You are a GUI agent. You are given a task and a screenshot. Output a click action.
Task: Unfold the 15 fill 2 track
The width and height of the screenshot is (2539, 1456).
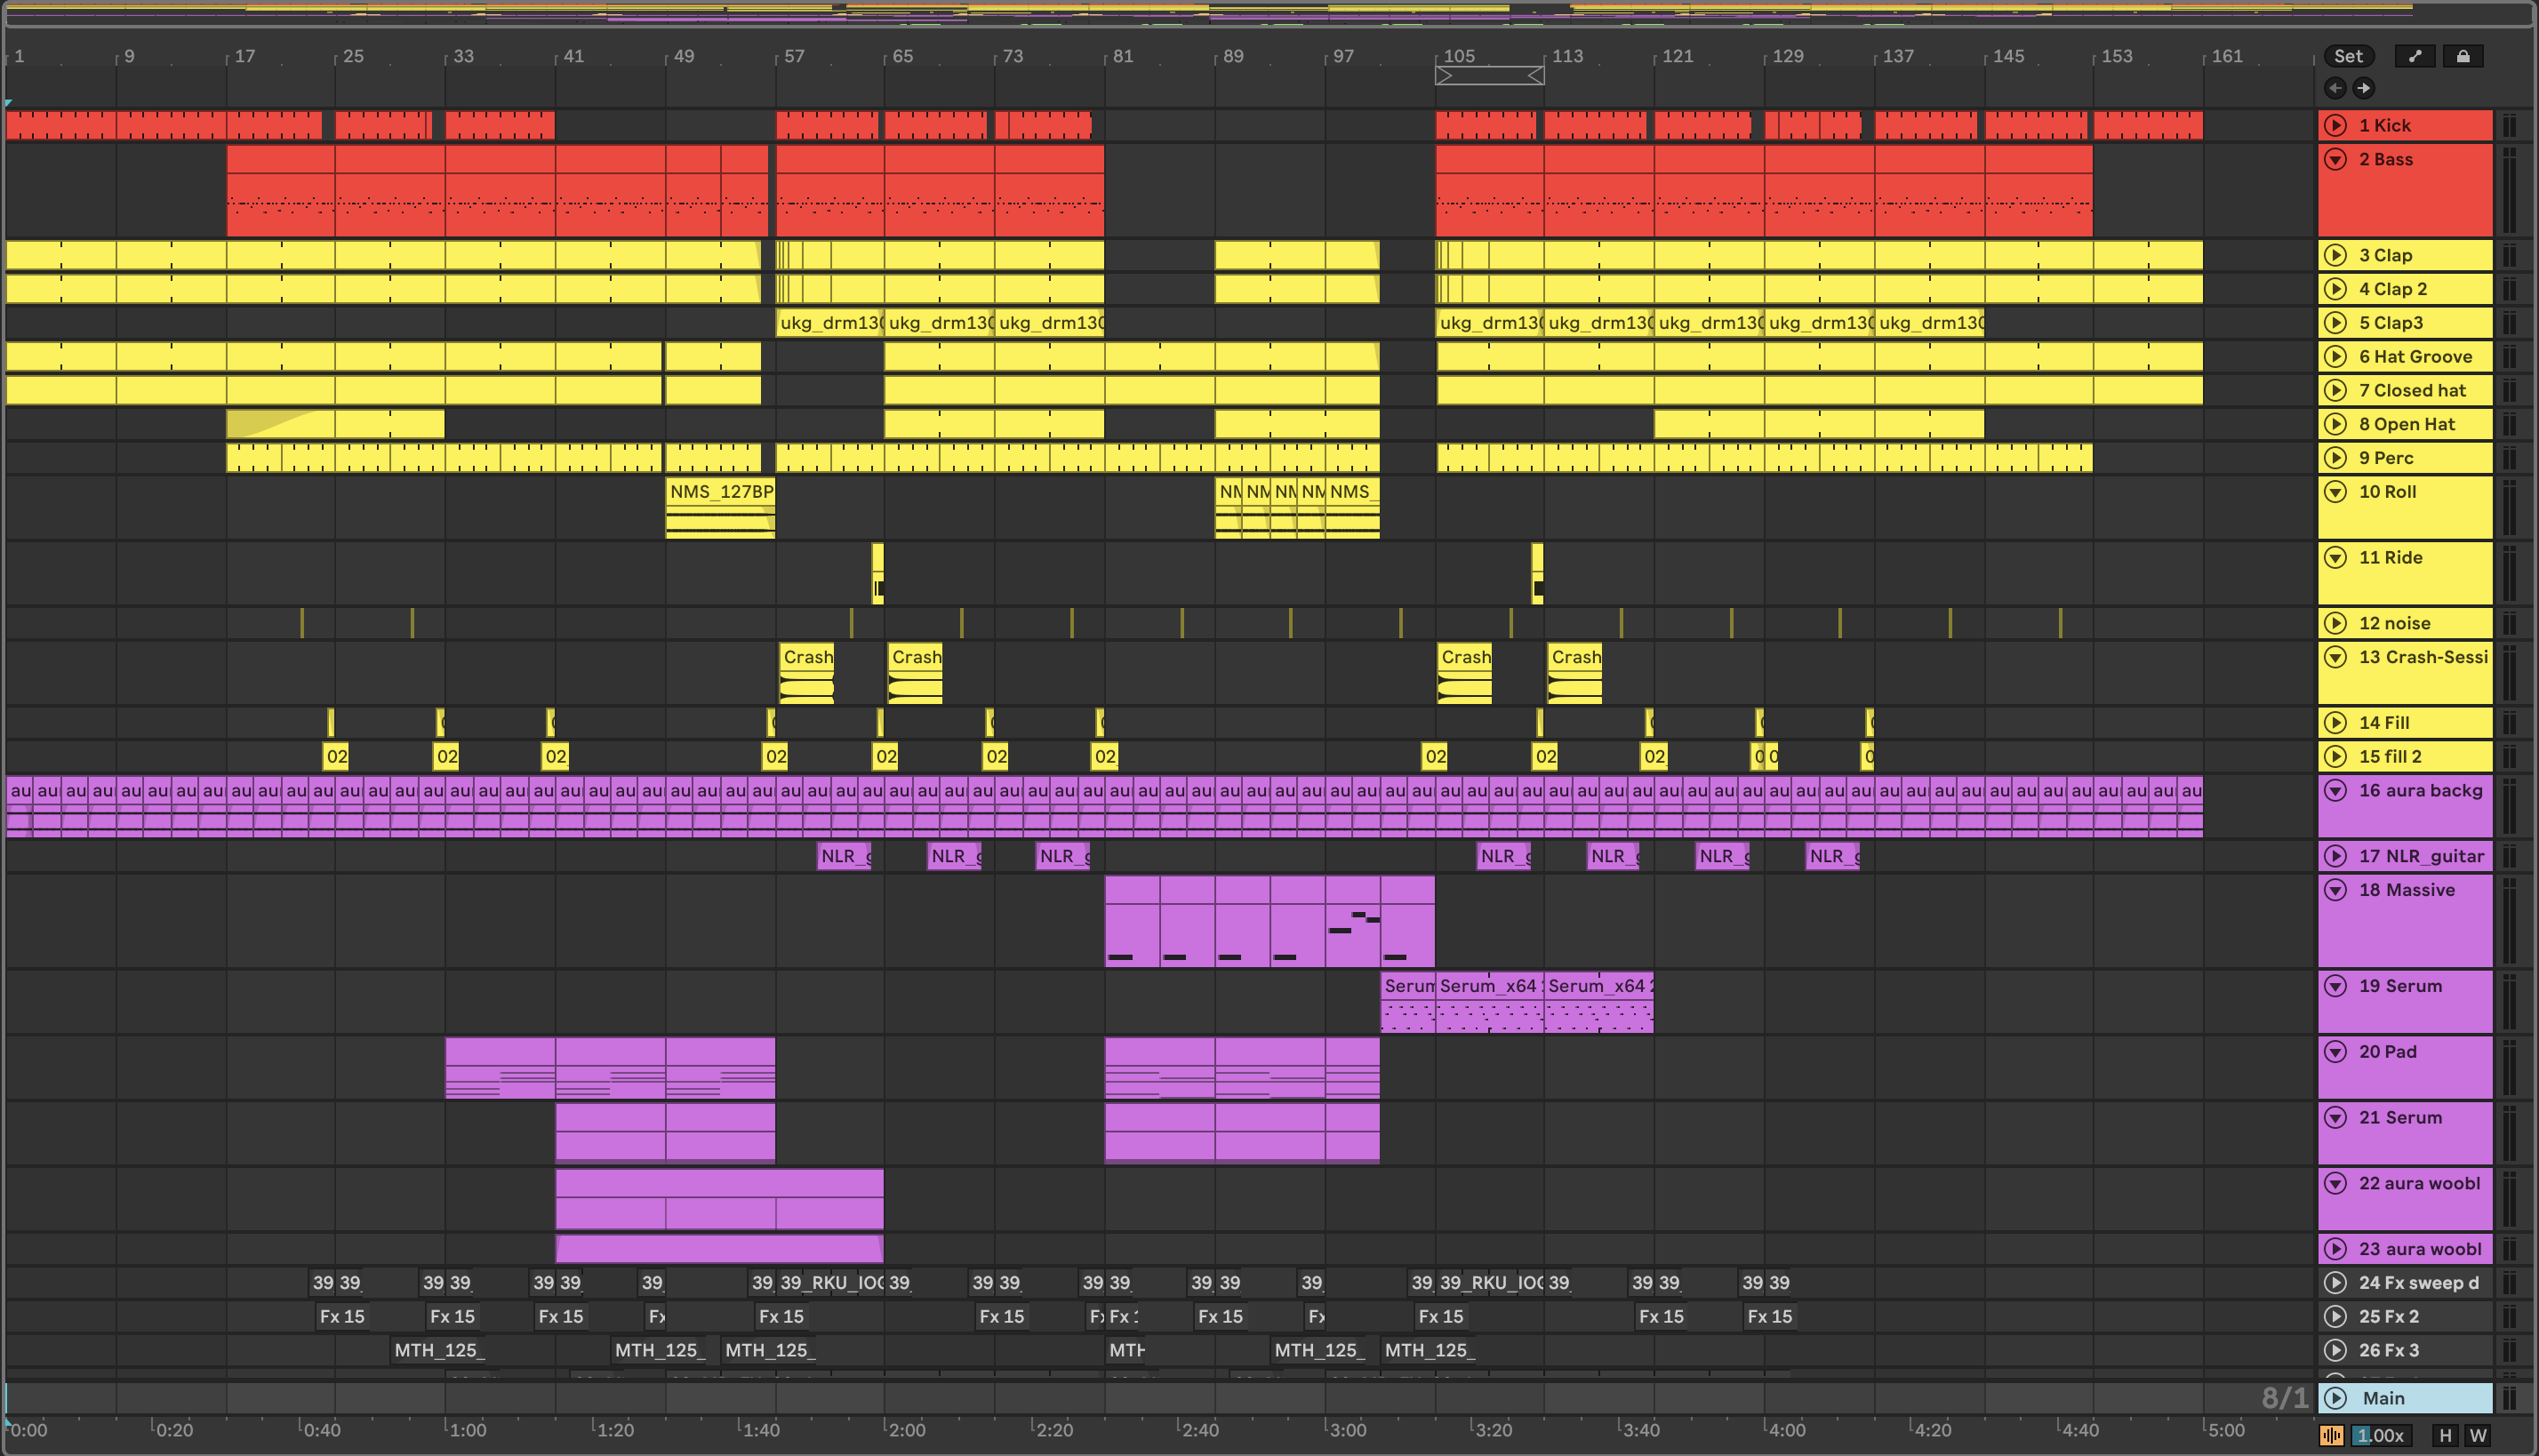2336,756
